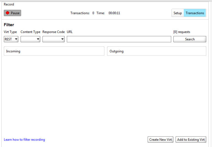
Task: Click the Response Code label
Action: coord(53,32)
